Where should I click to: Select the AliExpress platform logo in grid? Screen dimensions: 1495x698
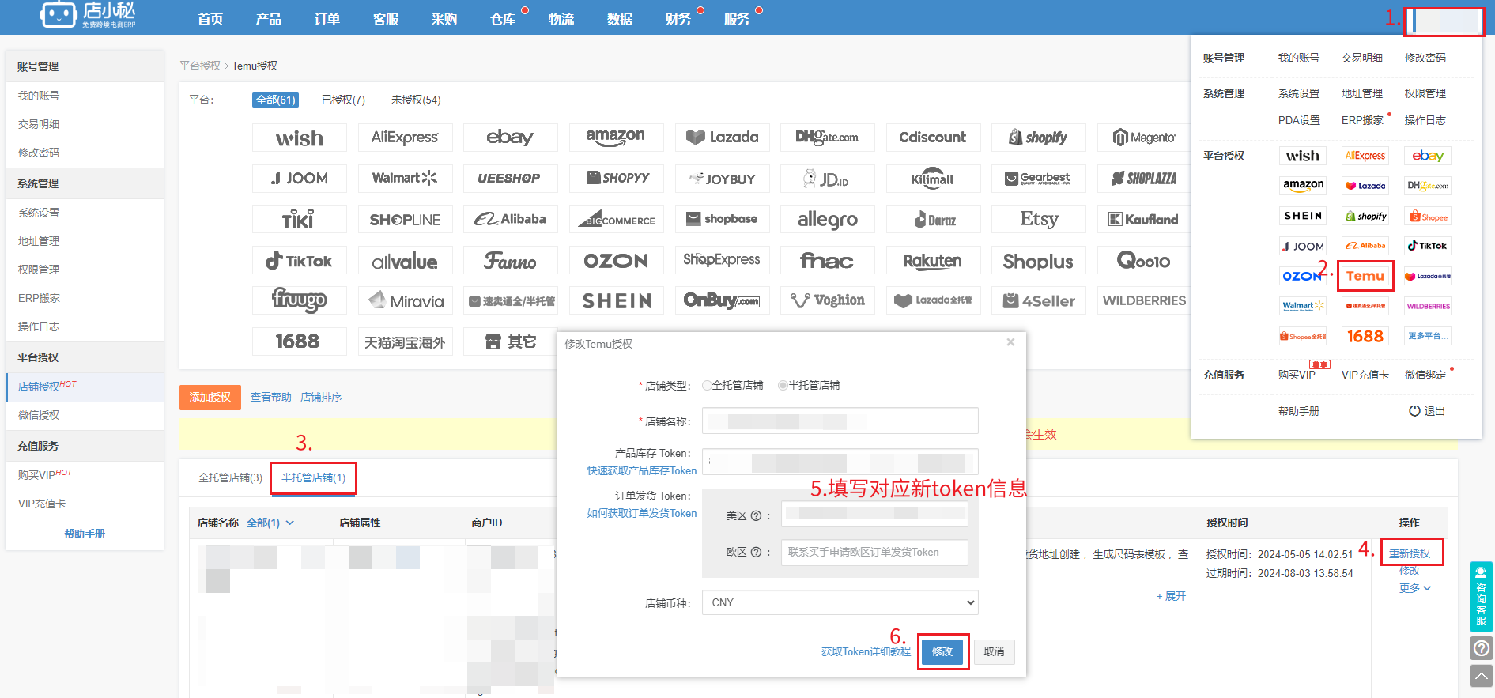click(x=405, y=138)
